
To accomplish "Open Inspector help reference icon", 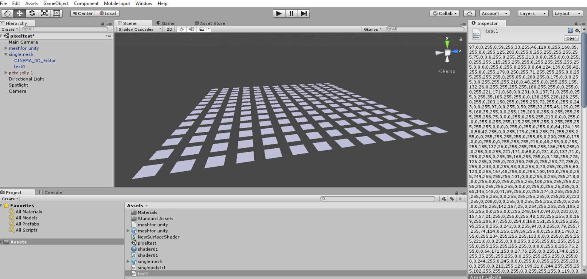I will pos(570,31).
